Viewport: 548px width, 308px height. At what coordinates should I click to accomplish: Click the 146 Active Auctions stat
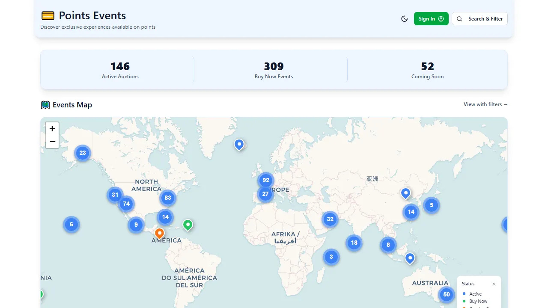tap(120, 70)
